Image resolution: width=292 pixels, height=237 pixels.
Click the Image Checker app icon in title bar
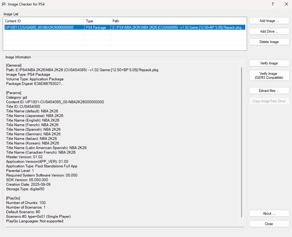click(4, 4)
